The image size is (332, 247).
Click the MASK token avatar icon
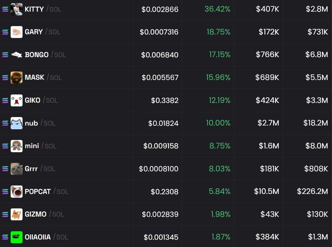click(16, 78)
